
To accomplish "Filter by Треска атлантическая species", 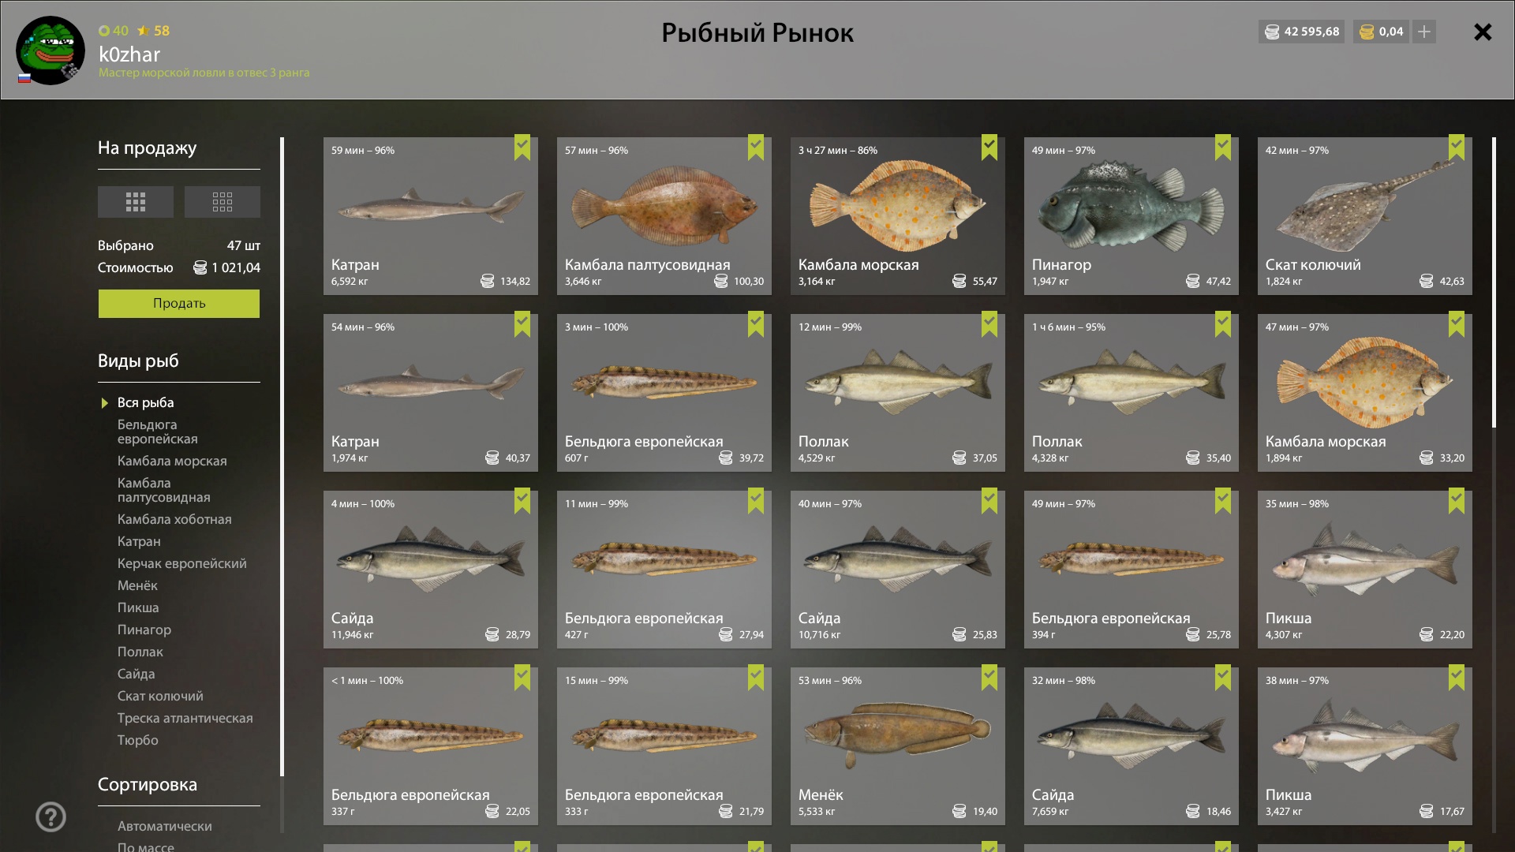I will [x=185, y=718].
